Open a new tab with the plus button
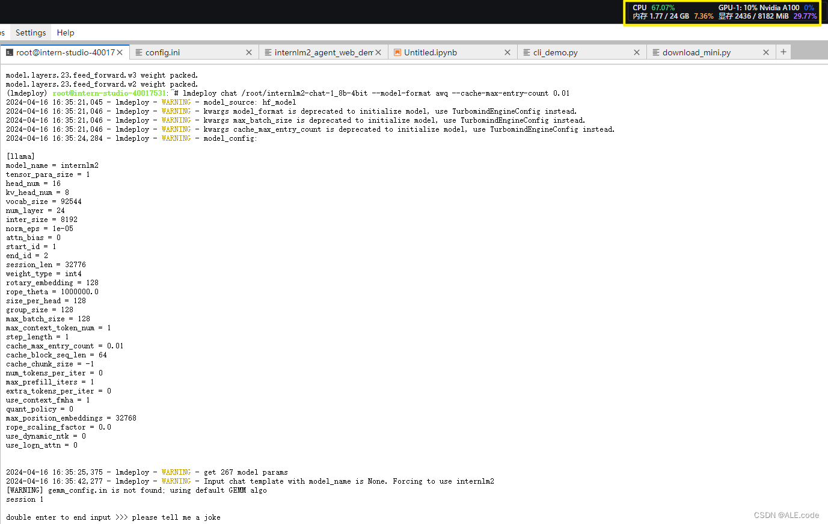Screen dimensions: 828x524 pos(783,52)
